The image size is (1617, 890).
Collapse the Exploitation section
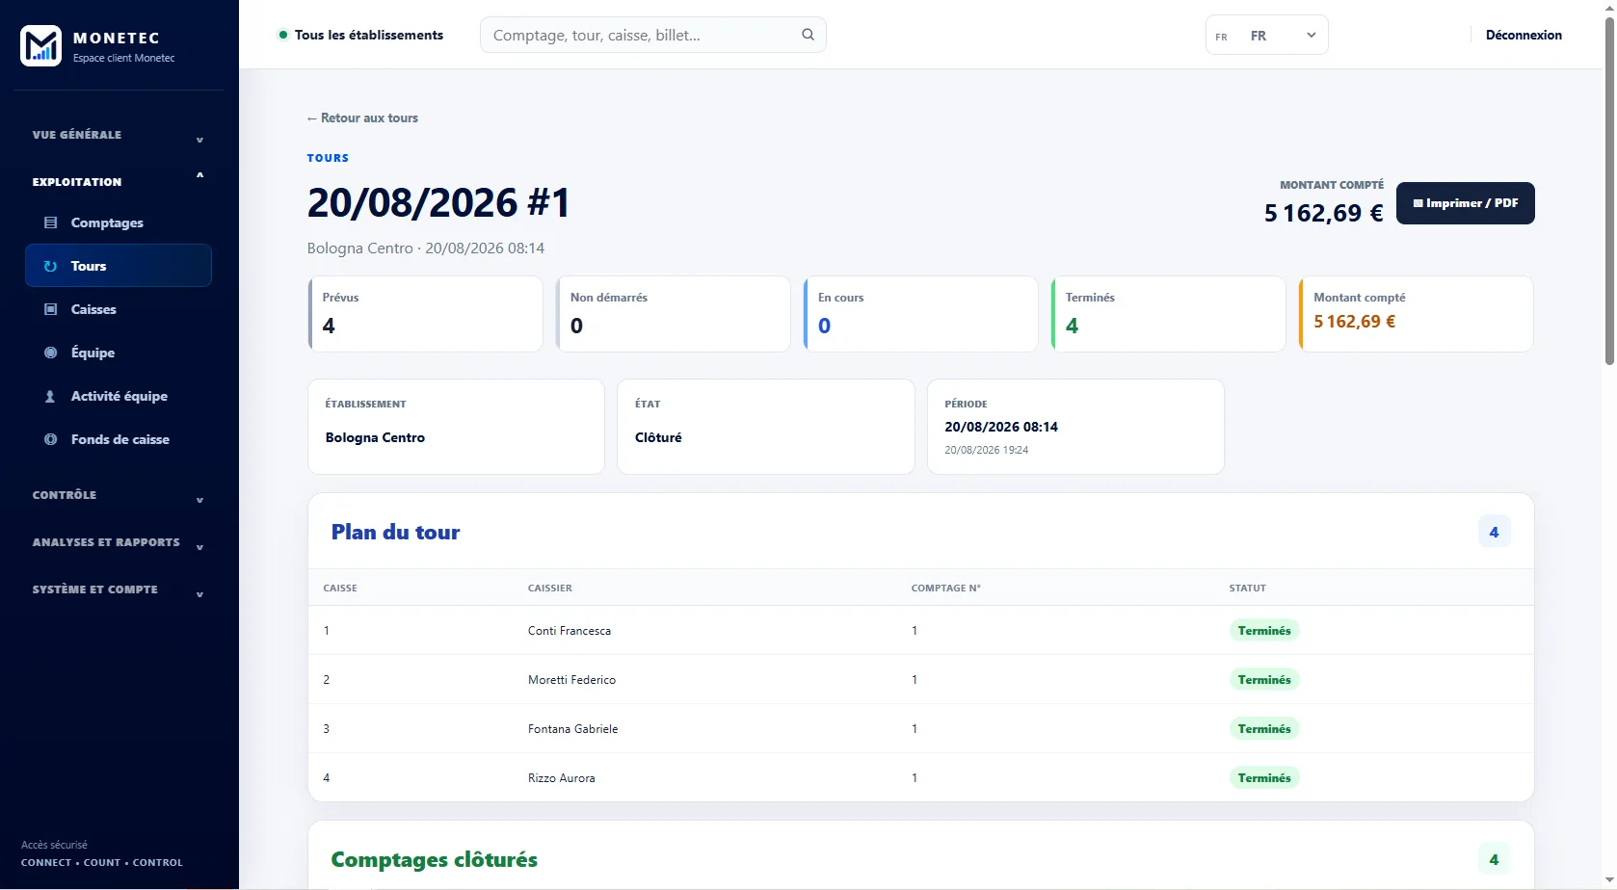click(x=118, y=181)
